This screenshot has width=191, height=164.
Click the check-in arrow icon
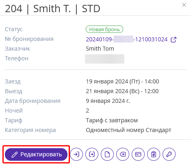point(76,154)
